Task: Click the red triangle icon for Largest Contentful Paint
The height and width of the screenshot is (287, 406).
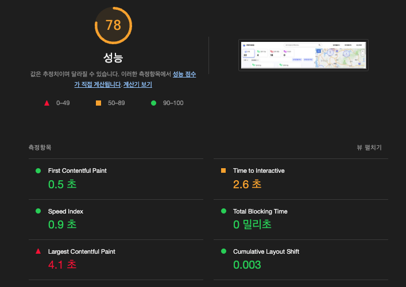Action: click(x=38, y=251)
